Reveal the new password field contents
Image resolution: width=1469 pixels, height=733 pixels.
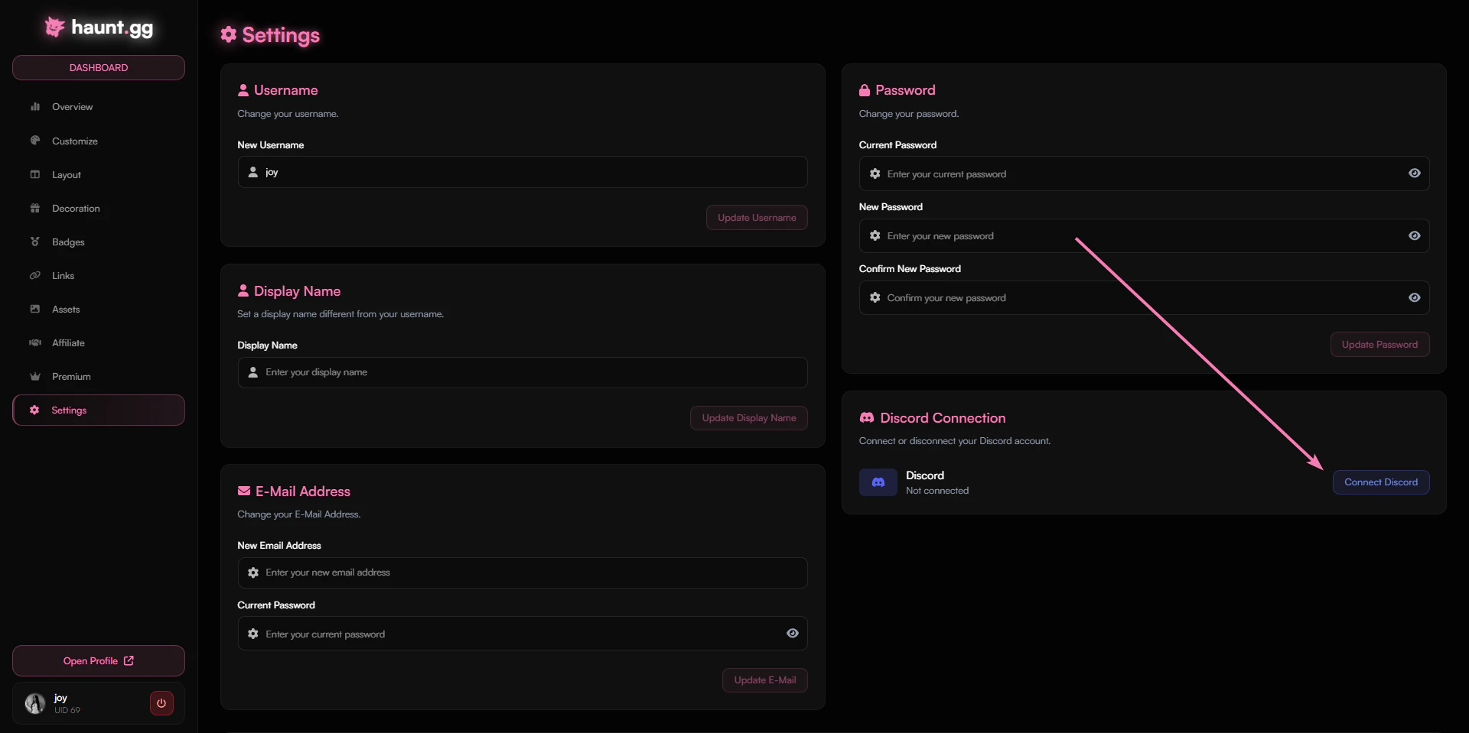(x=1414, y=235)
